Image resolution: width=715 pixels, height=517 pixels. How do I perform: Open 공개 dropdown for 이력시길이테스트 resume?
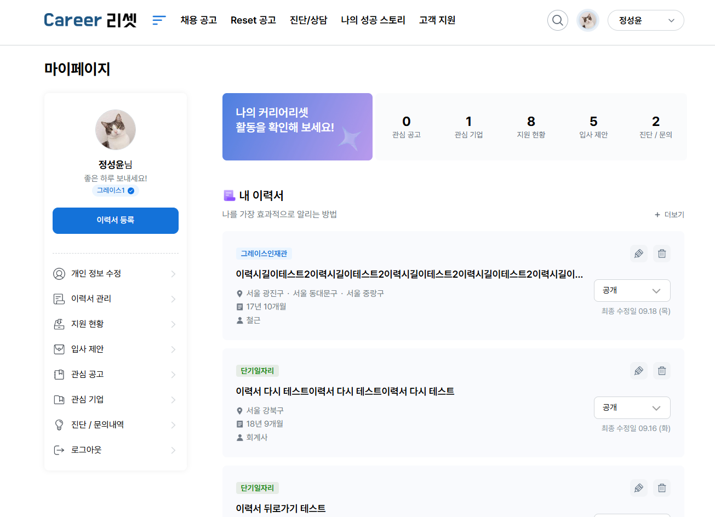point(632,291)
